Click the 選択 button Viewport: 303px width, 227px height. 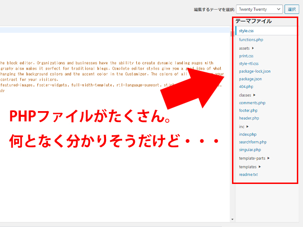[x=292, y=9]
